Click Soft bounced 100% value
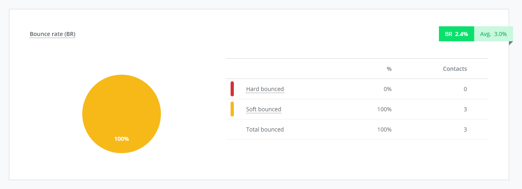Image resolution: width=522 pixels, height=189 pixels. 385,109
